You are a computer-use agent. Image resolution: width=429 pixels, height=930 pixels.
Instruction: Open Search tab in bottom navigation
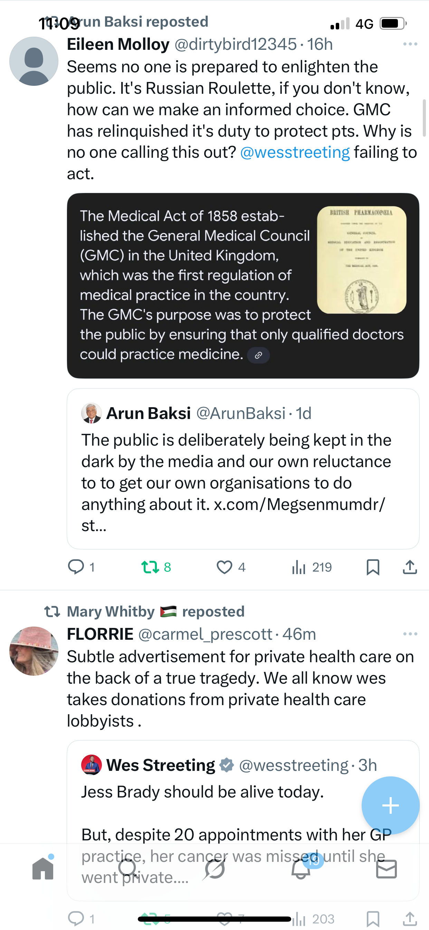[128, 869]
